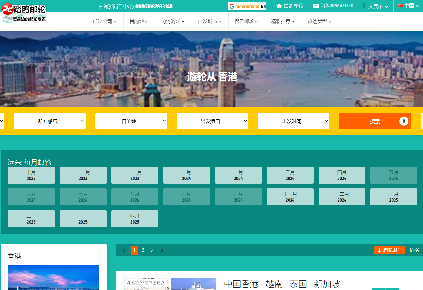Click the 踏鸥邮轮 site logo

24,13
